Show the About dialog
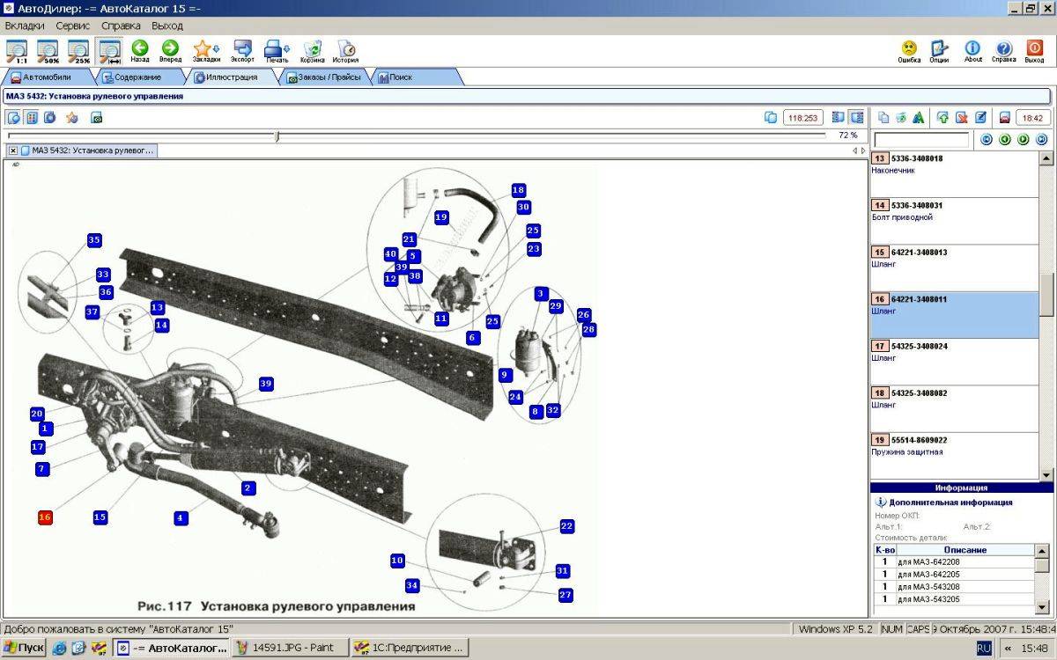Screen dimensions: 1057x660 point(972,52)
